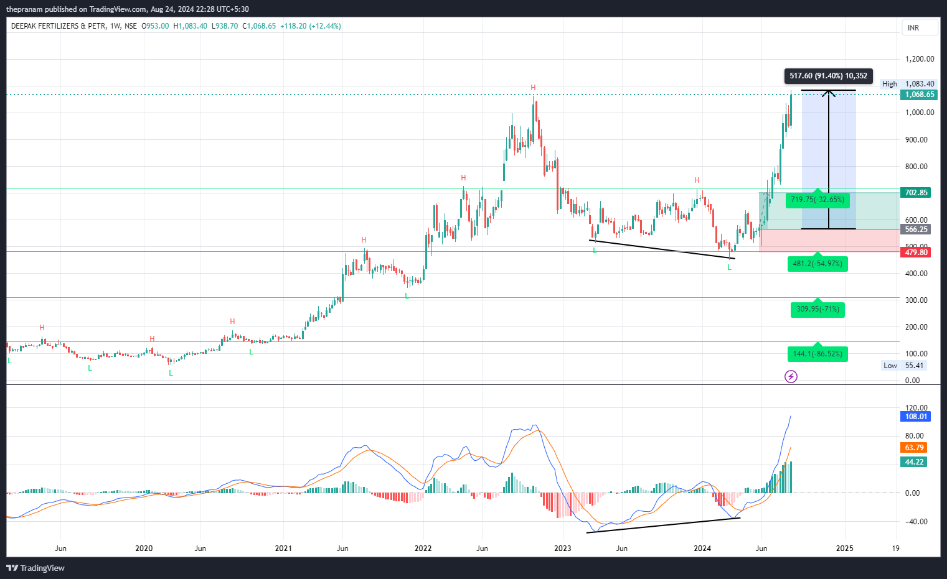Click the L marker below the 2024 low
Viewport: 947px width, 579px height.
tap(729, 267)
